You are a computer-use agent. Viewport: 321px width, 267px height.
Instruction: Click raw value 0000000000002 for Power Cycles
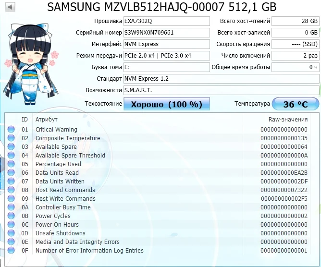284,216
